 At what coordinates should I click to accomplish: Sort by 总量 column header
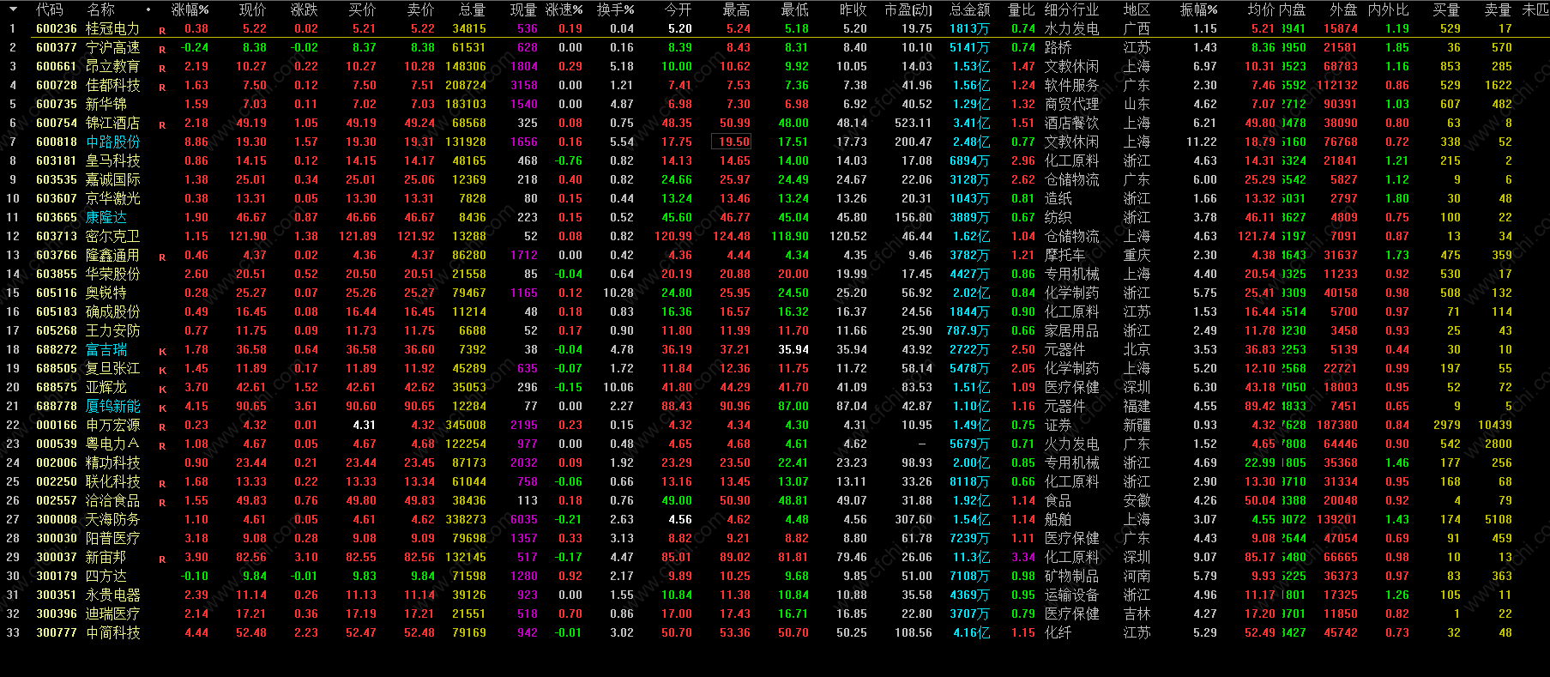click(x=472, y=9)
